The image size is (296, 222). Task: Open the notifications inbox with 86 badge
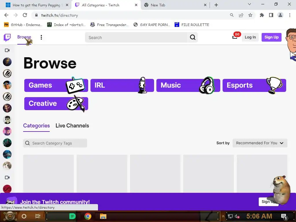(235, 37)
